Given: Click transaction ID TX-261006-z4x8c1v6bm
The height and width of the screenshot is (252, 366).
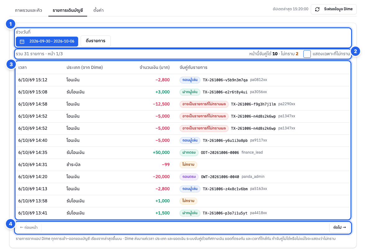Looking at the screenshot, I should pos(225,189).
